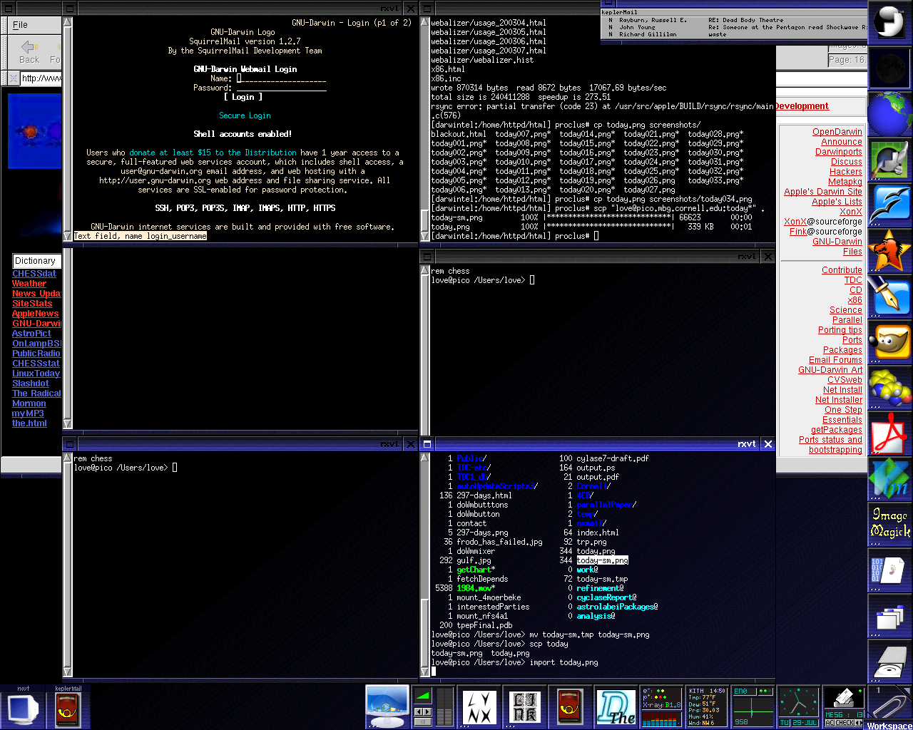Click highlighted today-sm.png in file listing

tap(603, 560)
